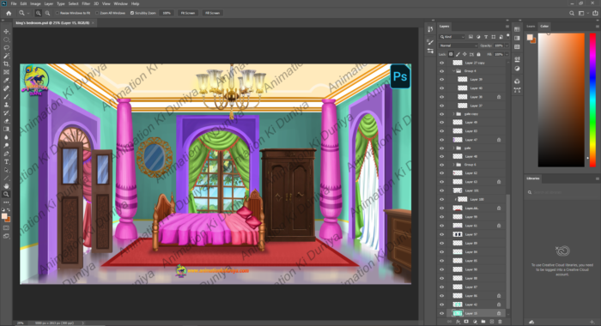Screen dimensions: 601x326
Task: Select the Horizontal Type tool
Action: point(6,161)
